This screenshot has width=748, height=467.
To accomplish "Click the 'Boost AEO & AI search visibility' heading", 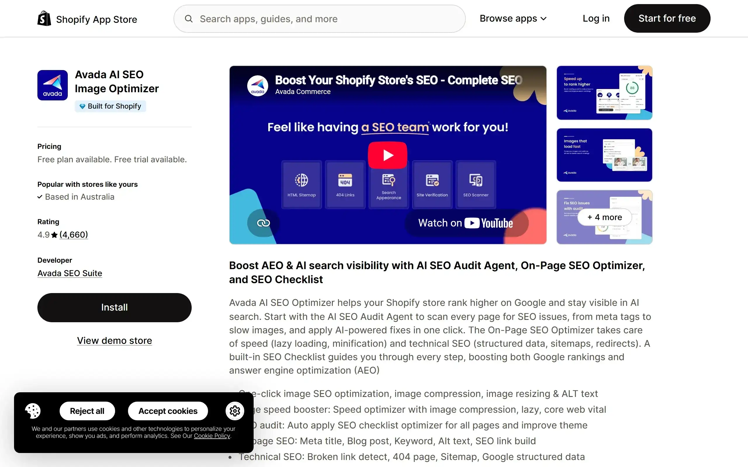I will pos(437,272).
